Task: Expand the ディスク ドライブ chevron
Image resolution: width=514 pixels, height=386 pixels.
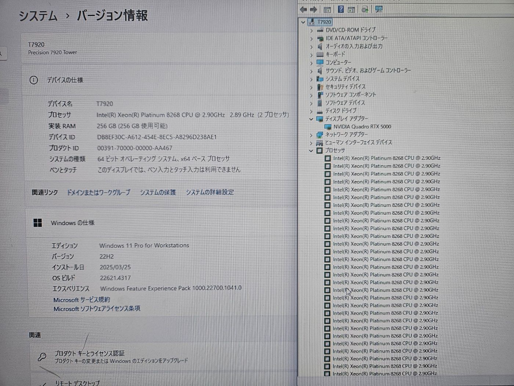Action: (x=311, y=111)
